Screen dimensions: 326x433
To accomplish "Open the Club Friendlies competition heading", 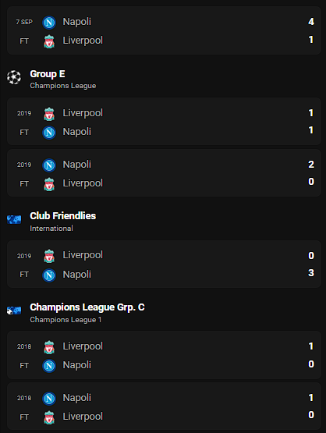I will (63, 216).
